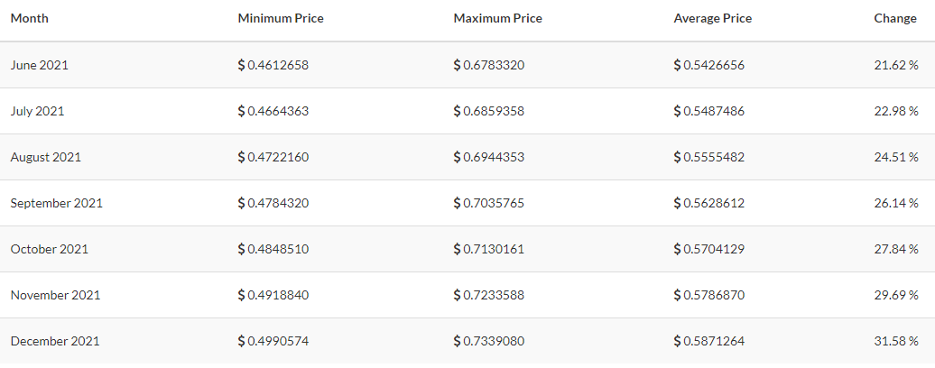Click the November 2021 month cell
The width and height of the screenshot is (935, 368).
pyautogui.click(x=55, y=295)
